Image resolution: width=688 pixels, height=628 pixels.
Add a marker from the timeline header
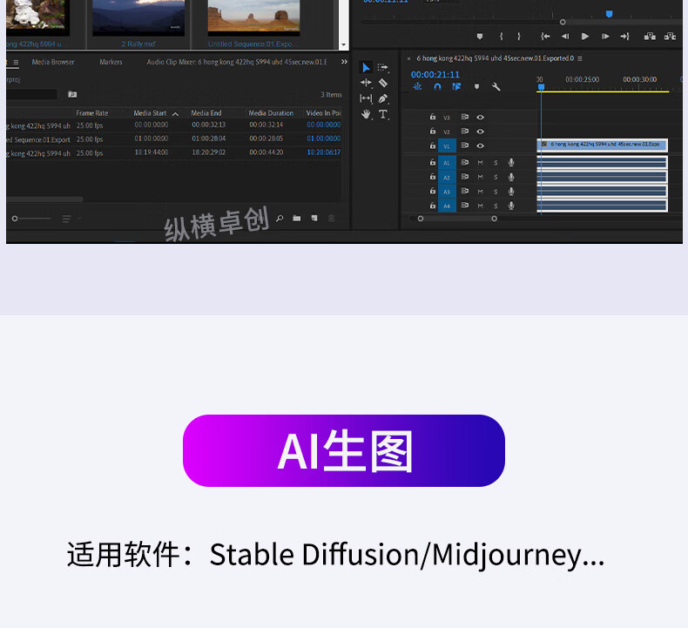click(476, 86)
